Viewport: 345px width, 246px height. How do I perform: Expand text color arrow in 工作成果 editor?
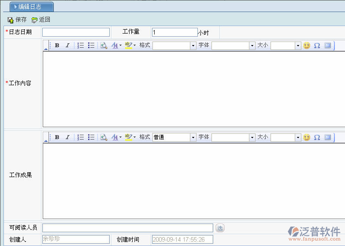coord(120,137)
